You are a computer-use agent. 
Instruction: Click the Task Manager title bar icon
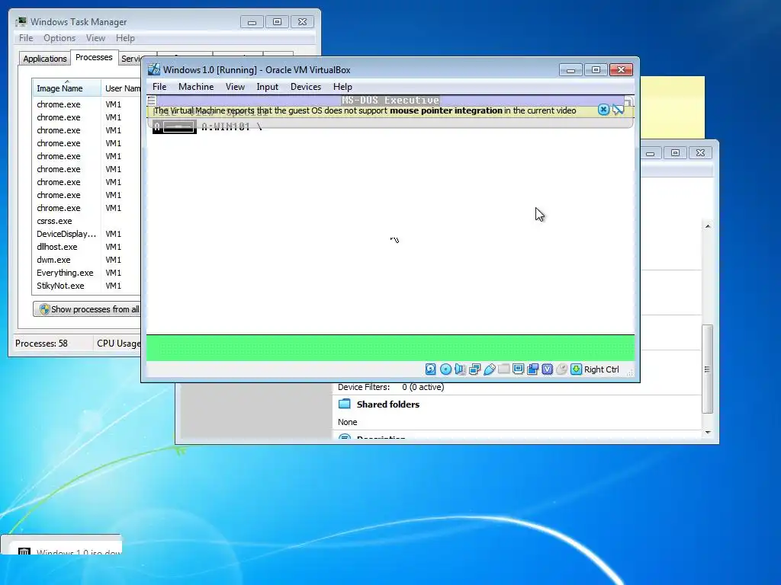click(21, 22)
